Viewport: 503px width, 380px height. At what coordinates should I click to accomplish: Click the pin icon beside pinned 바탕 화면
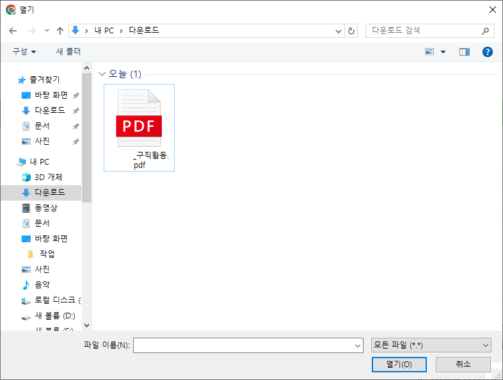coord(76,95)
